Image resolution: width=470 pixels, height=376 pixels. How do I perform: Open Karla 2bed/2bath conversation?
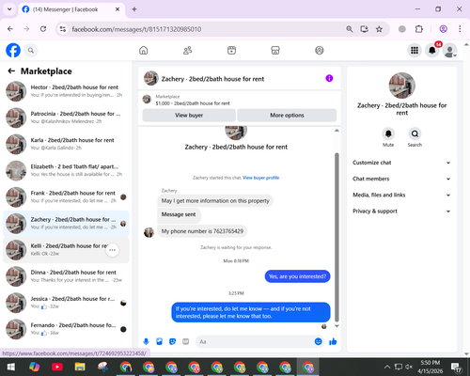[x=66, y=144]
